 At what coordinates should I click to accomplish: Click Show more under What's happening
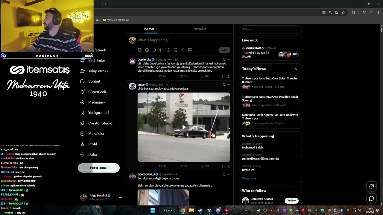[x=249, y=179]
